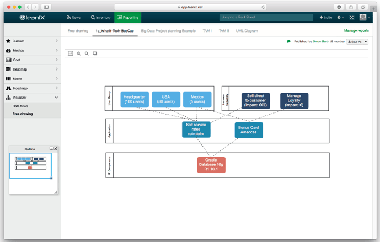Click the LeanIX logo
This screenshot has width=380, height=242.
pos(32,18)
